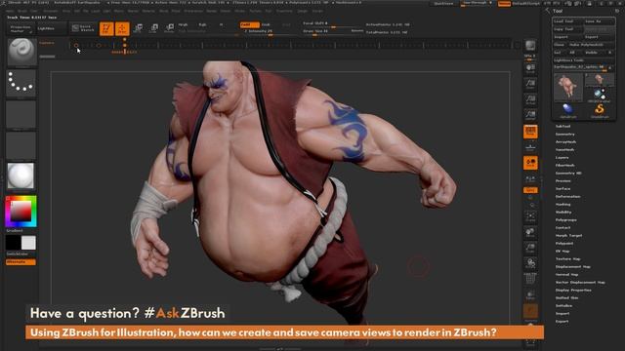Expand the Deformation section
The height and width of the screenshot is (351, 625).
click(x=568, y=197)
